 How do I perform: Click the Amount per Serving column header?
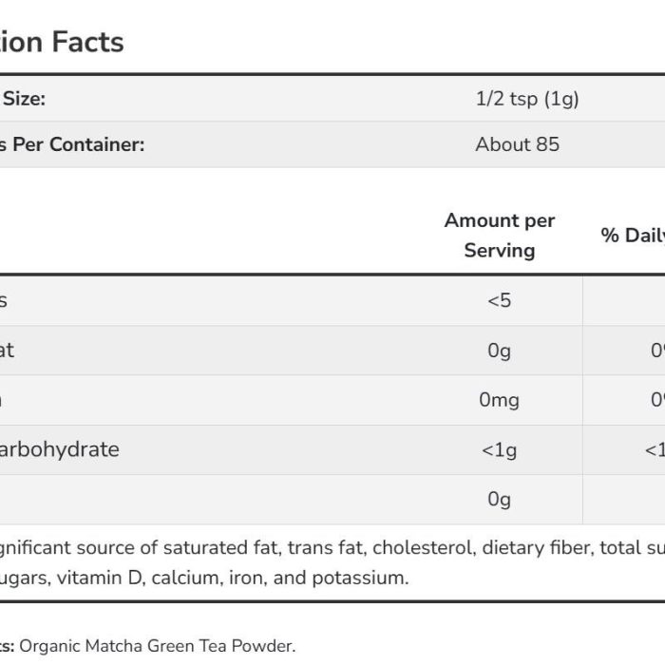(500, 236)
